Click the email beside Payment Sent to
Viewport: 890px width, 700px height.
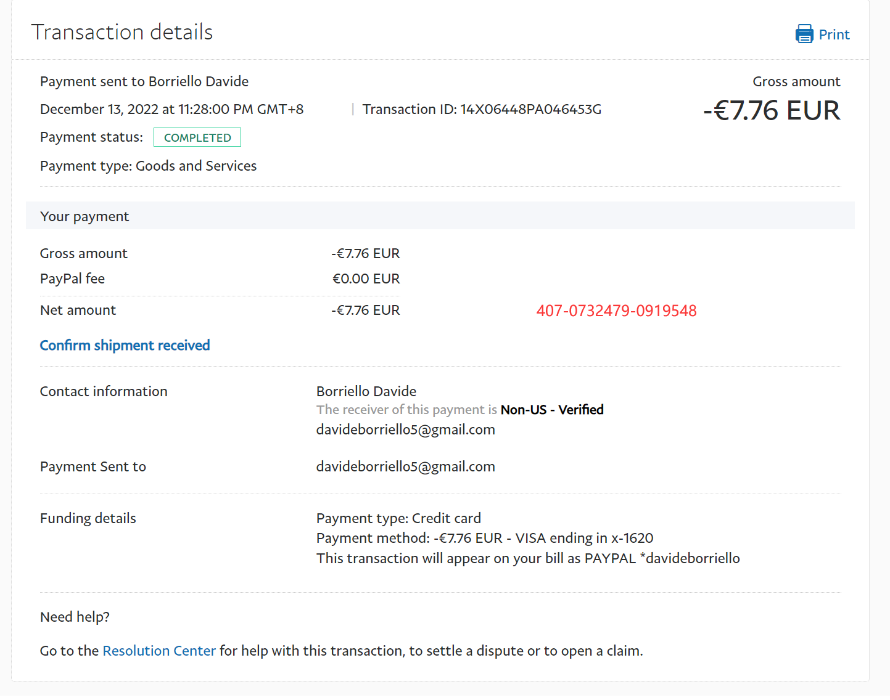pyautogui.click(x=405, y=466)
